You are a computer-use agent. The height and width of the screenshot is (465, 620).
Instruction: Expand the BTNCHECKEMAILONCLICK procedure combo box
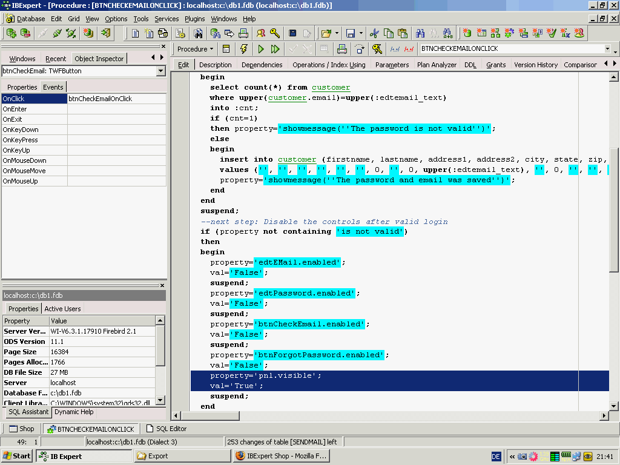(x=607, y=49)
